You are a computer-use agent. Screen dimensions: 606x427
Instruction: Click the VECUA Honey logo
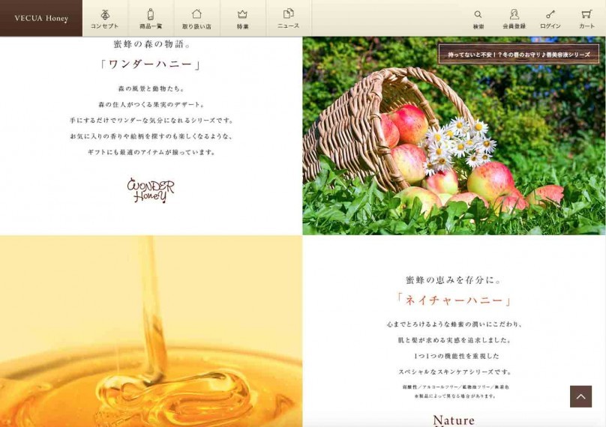click(x=41, y=18)
